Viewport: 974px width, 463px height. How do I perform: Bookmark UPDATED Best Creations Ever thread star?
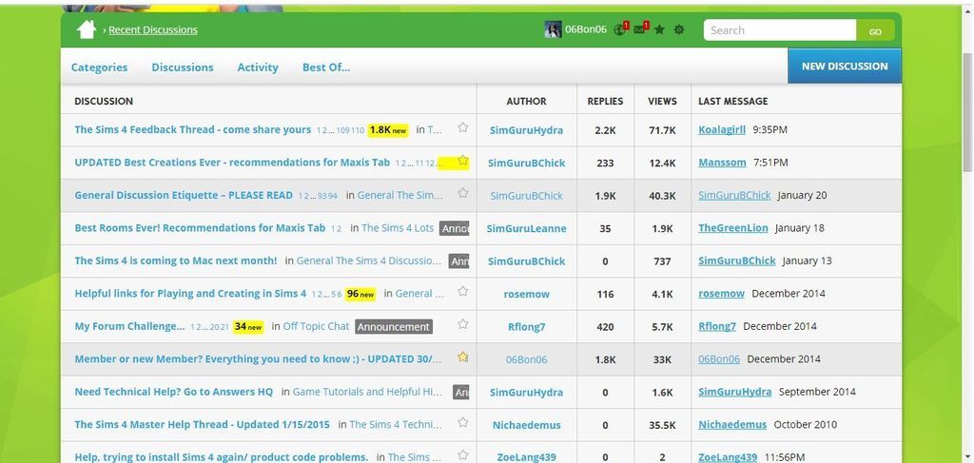[x=463, y=160]
